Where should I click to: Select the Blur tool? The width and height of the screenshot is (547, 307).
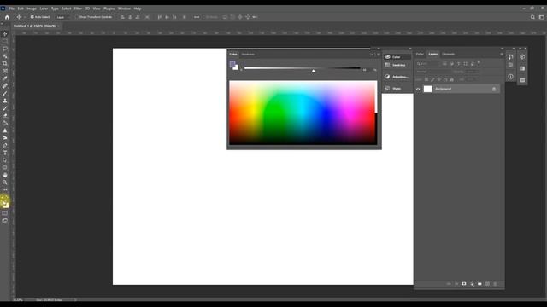point(5,130)
